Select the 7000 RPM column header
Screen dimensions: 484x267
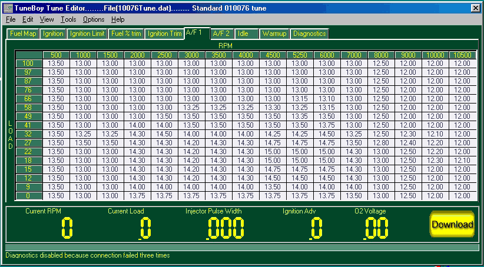pos(354,55)
